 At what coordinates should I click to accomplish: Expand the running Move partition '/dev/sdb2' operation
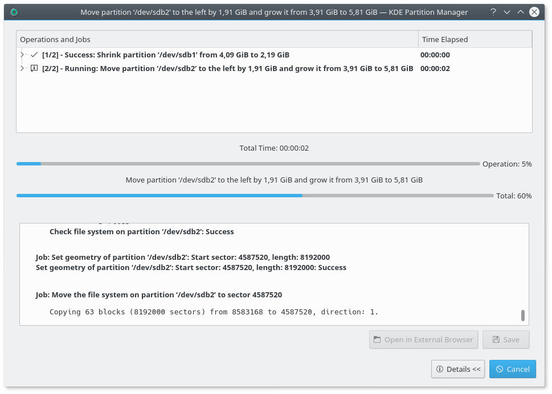click(23, 69)
